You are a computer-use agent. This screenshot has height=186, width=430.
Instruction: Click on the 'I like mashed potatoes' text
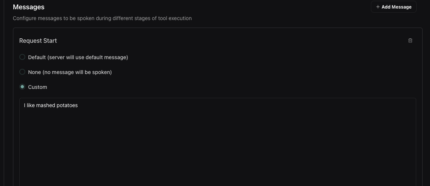[x=51, y=106]
